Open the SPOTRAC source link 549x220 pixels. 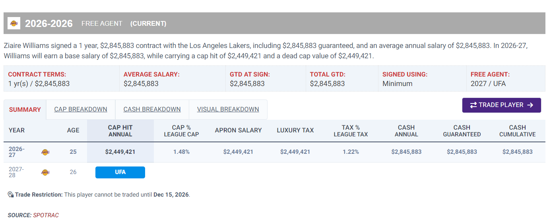[x=46, y=215]
